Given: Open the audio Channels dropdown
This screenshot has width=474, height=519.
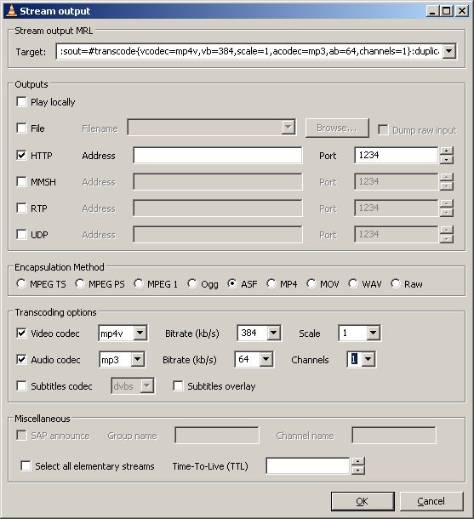Looking at the screenshot, I should (368, 359).
